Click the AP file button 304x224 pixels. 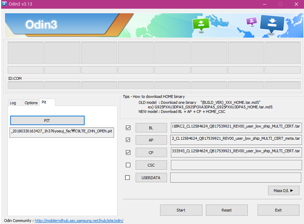point(151,140)
